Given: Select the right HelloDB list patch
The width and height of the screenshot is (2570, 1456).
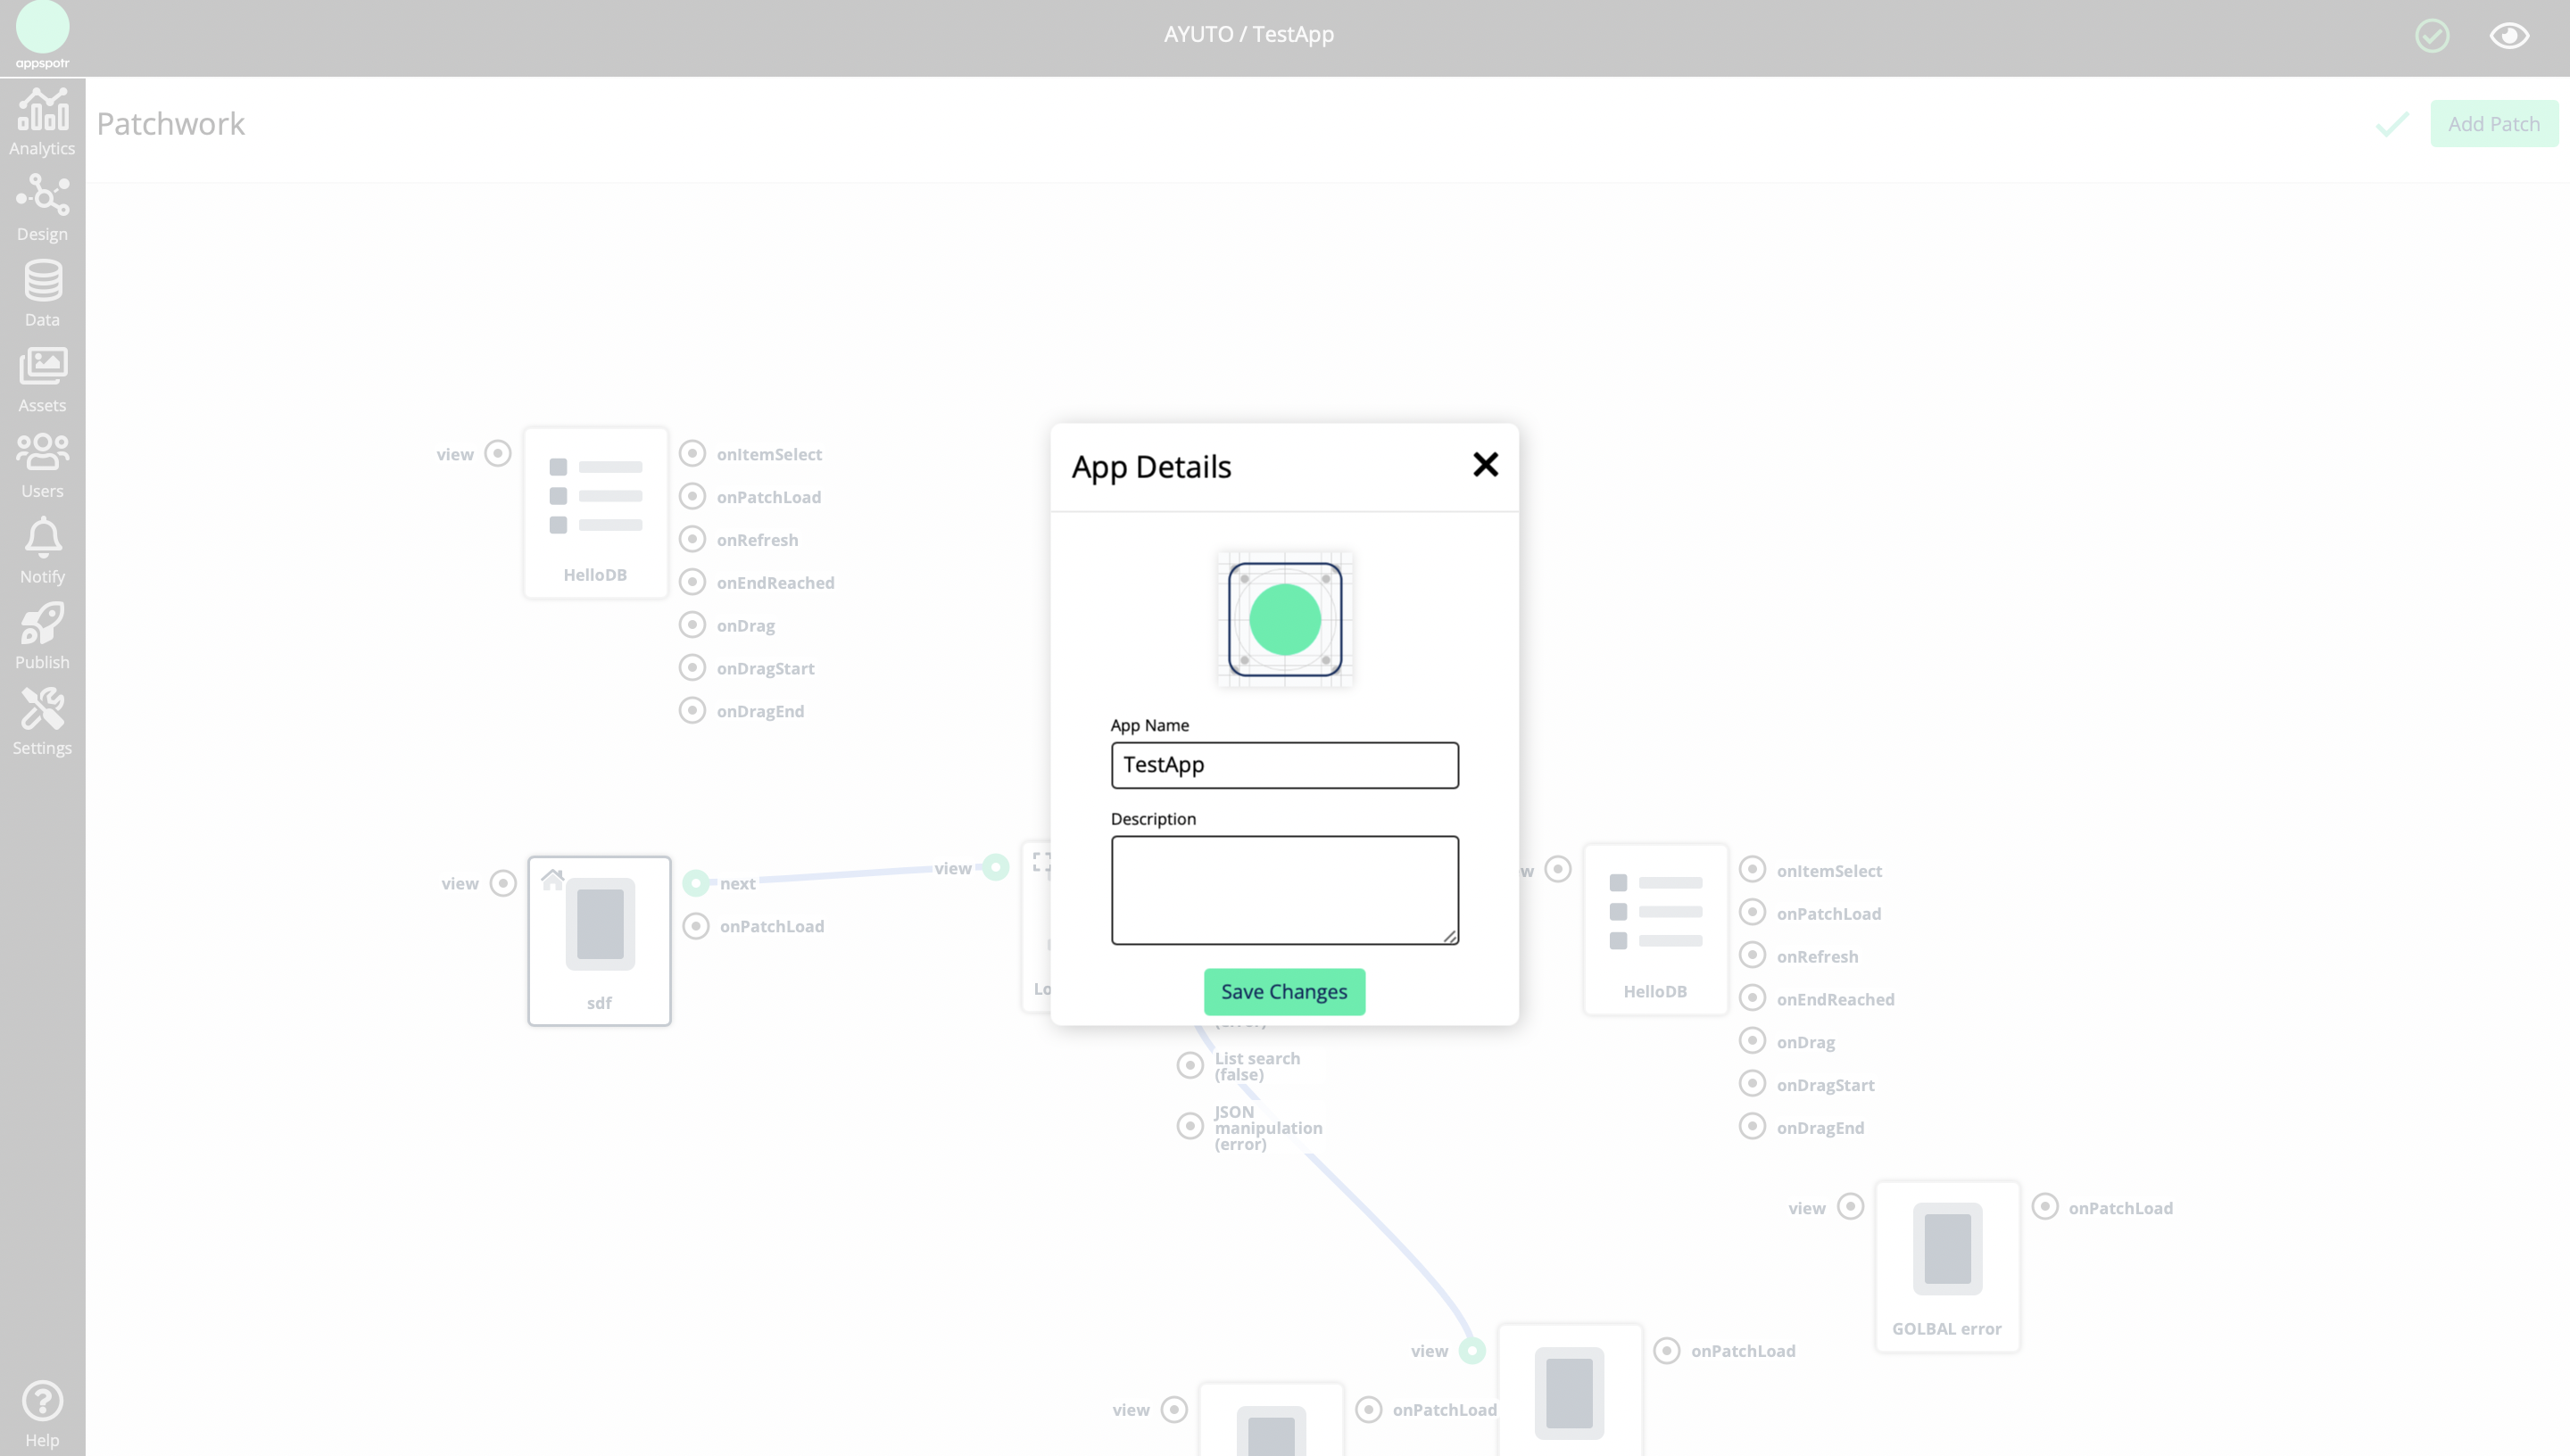Looking at the screenshot, I should coord(1655,930).
